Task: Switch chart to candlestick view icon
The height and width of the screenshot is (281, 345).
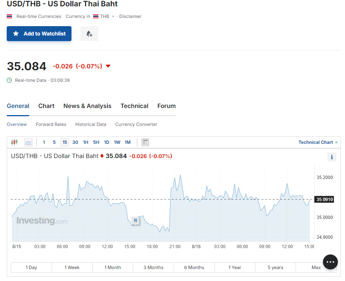Action: point(15,142)
